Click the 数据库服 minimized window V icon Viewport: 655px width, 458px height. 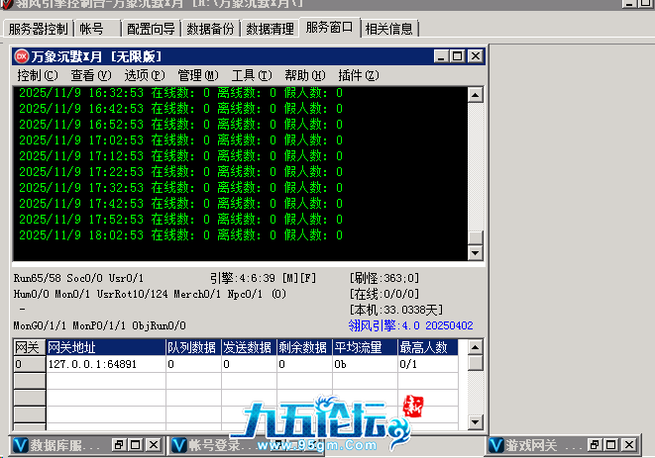click(x=21, y=445)
